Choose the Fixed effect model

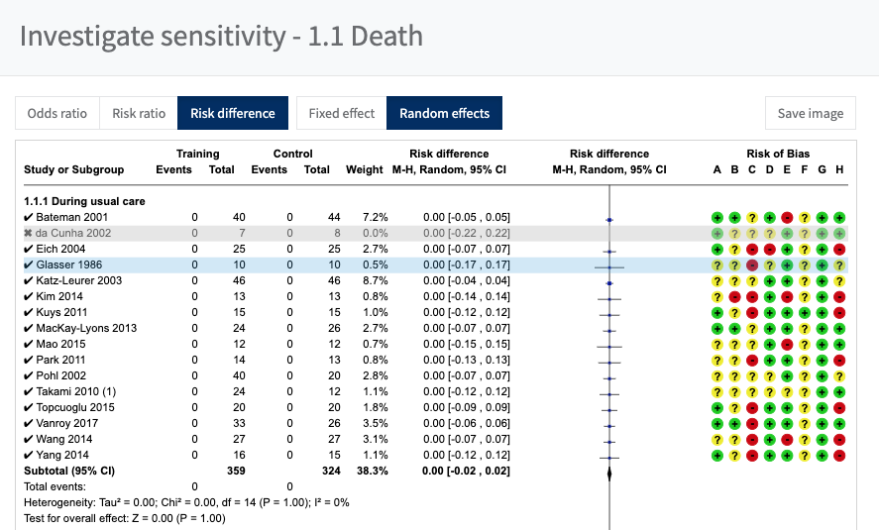coord(342,113)
